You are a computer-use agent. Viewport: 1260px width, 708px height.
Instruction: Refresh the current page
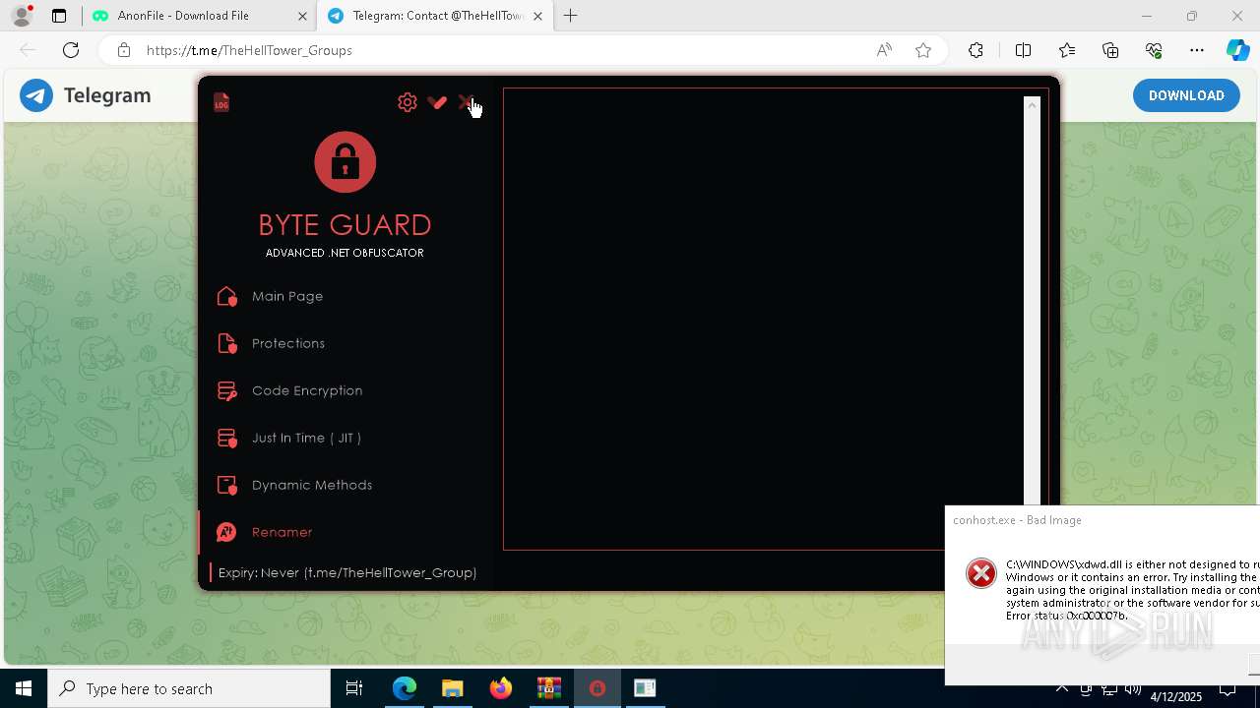pyautogui.click(x=71, y=50)
